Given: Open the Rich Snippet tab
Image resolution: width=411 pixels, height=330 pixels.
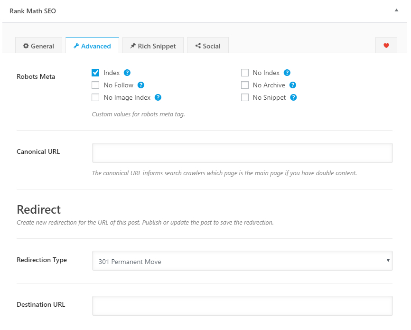Looking at the screenshot, I should [153, 46].
